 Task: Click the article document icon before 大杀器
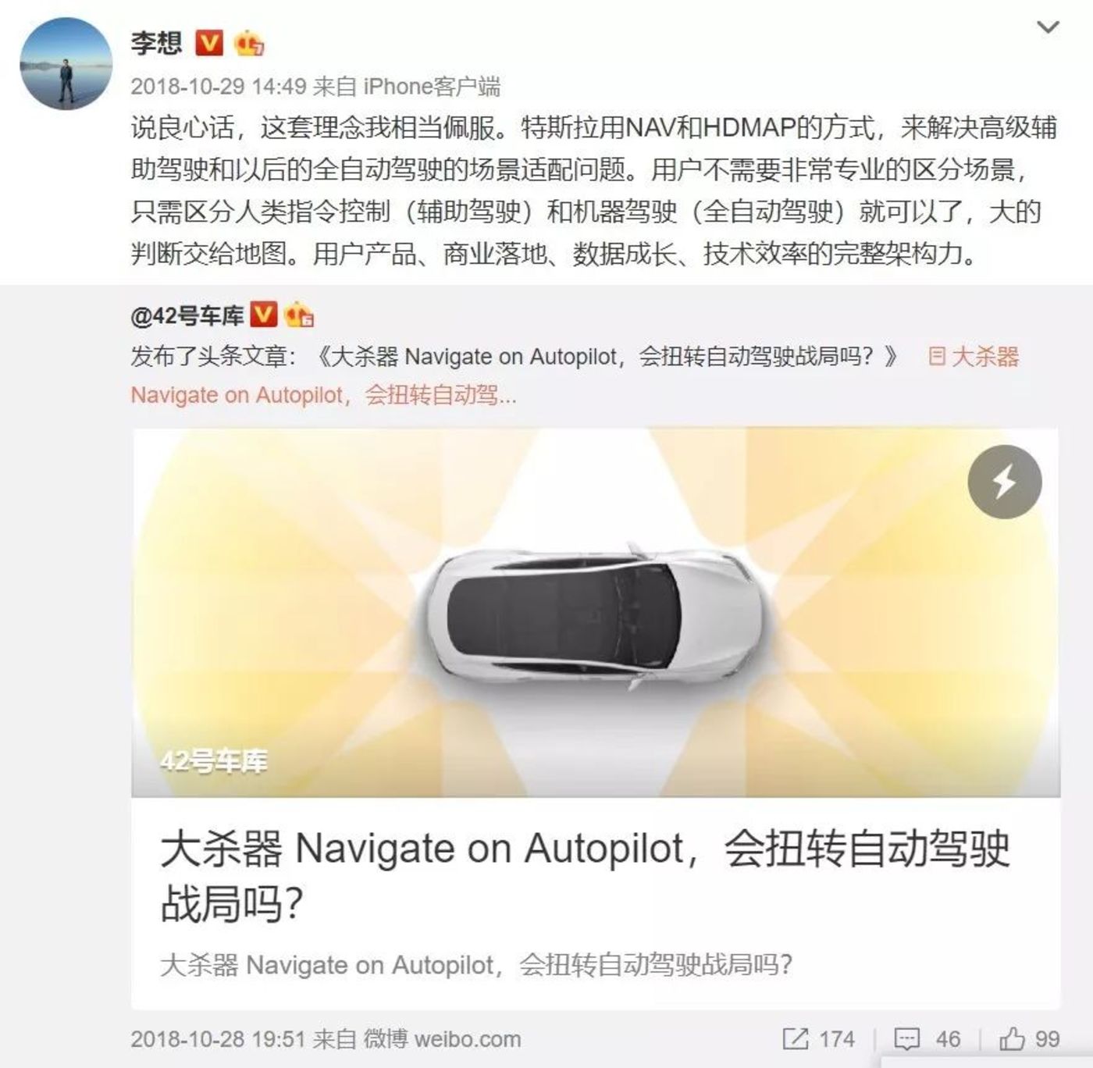tap(937, 357)
